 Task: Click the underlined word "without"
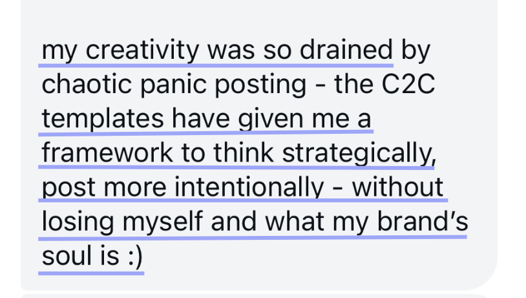(397, 187)
